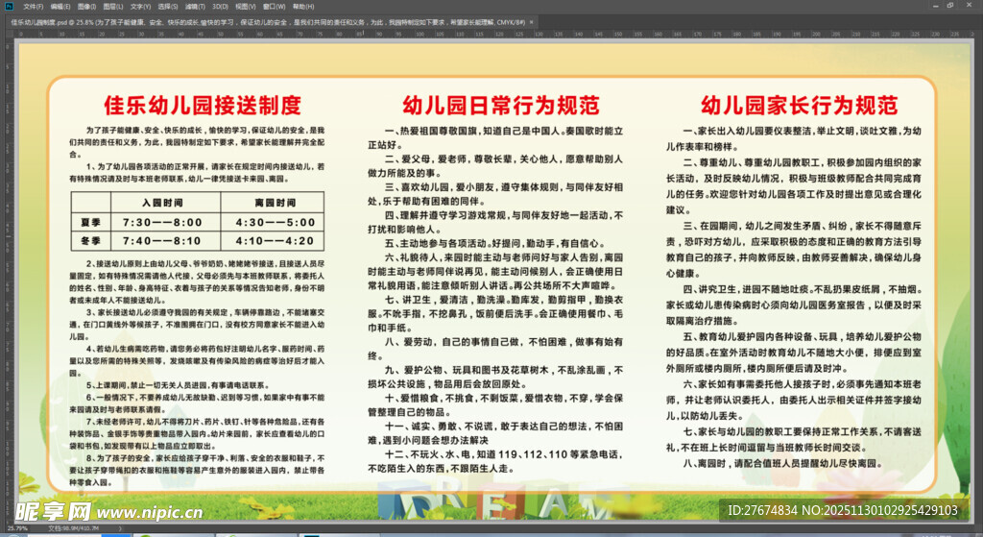Screen dimensions: 983x537
Task: Click the ruler origin corner box
Action: [9, 34]
